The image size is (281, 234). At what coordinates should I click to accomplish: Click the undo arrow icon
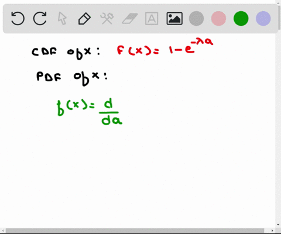click(x=18, y=19)
